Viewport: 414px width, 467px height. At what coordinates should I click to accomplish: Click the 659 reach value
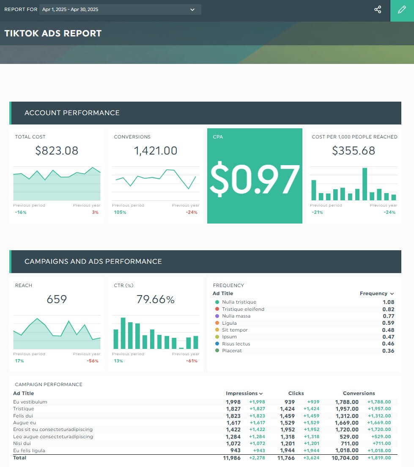(57, 299)
